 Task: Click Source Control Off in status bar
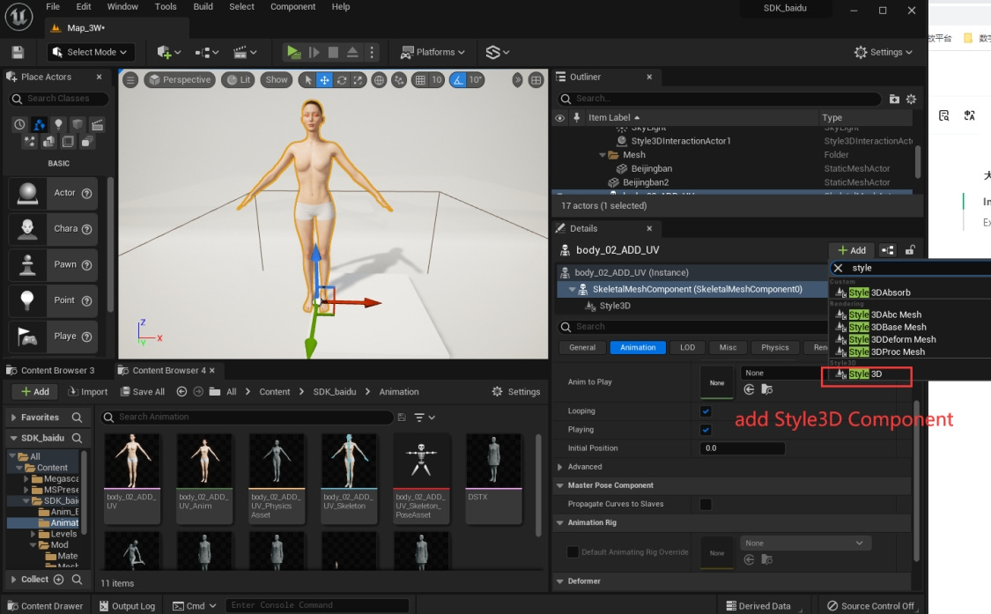pyautogui.click(x=871, y=606)
